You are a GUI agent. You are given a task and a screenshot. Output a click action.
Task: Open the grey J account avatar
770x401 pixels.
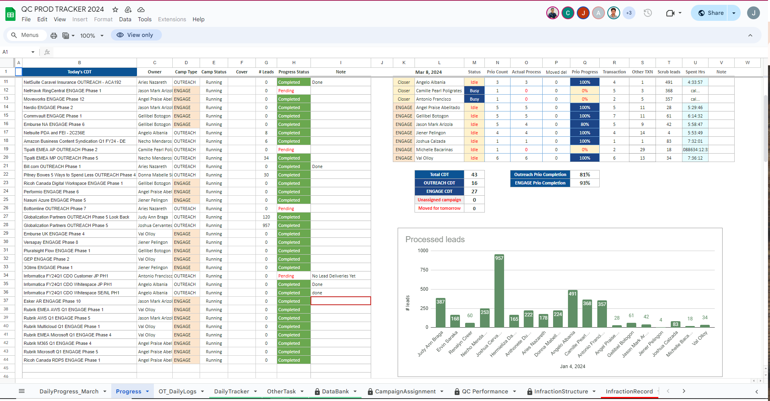[x=753, y=13]
